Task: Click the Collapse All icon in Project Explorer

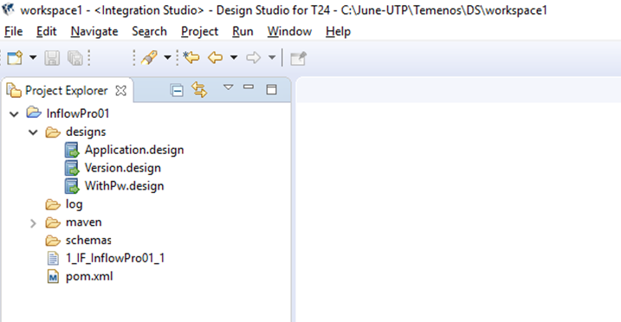Action: (x=177, y=91)
